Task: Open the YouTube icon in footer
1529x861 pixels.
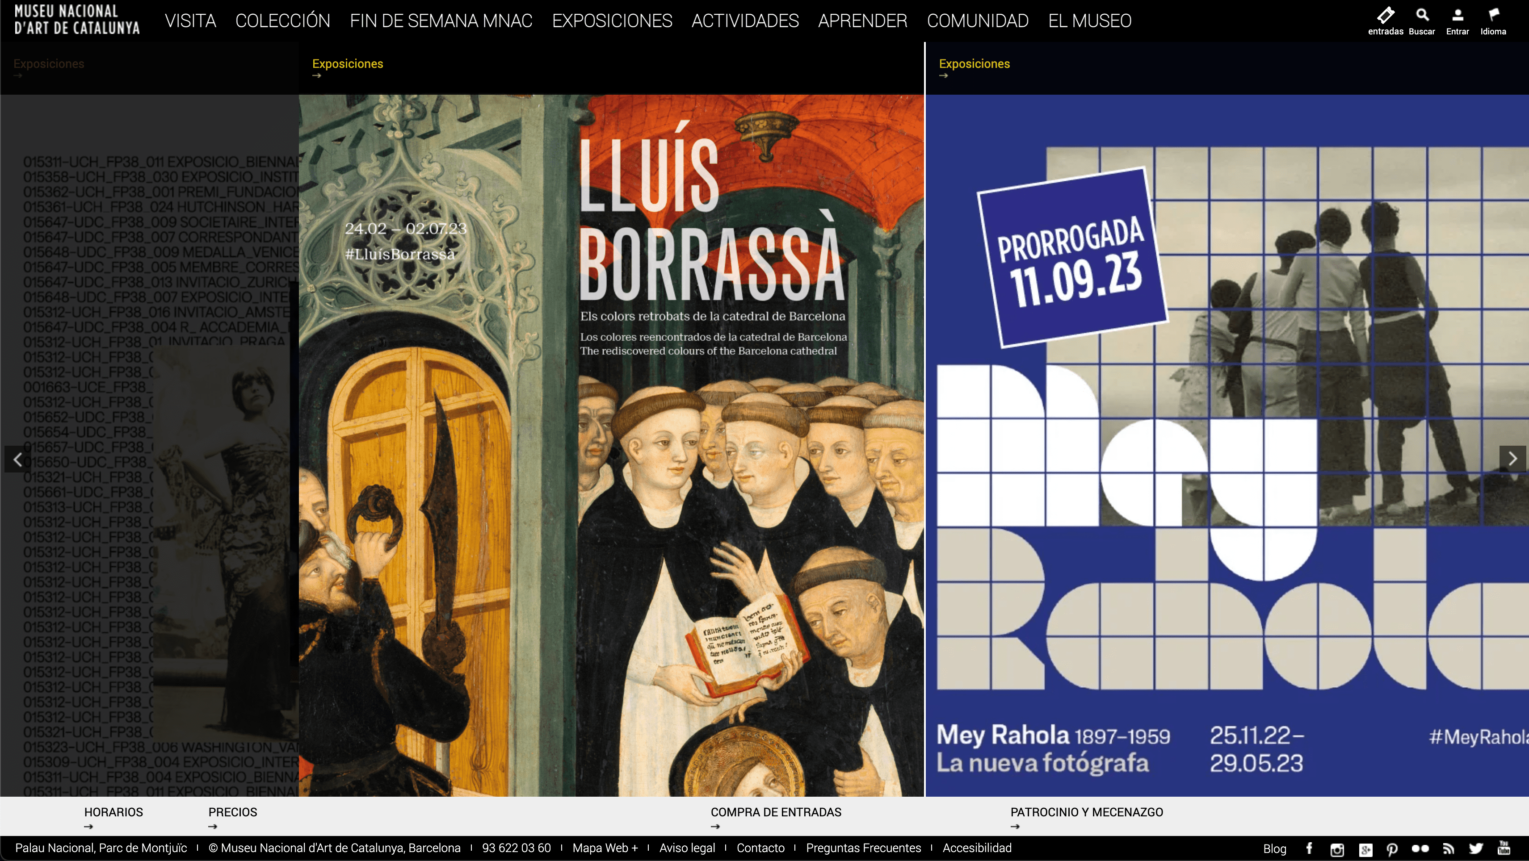Action: coord(1504,847)
